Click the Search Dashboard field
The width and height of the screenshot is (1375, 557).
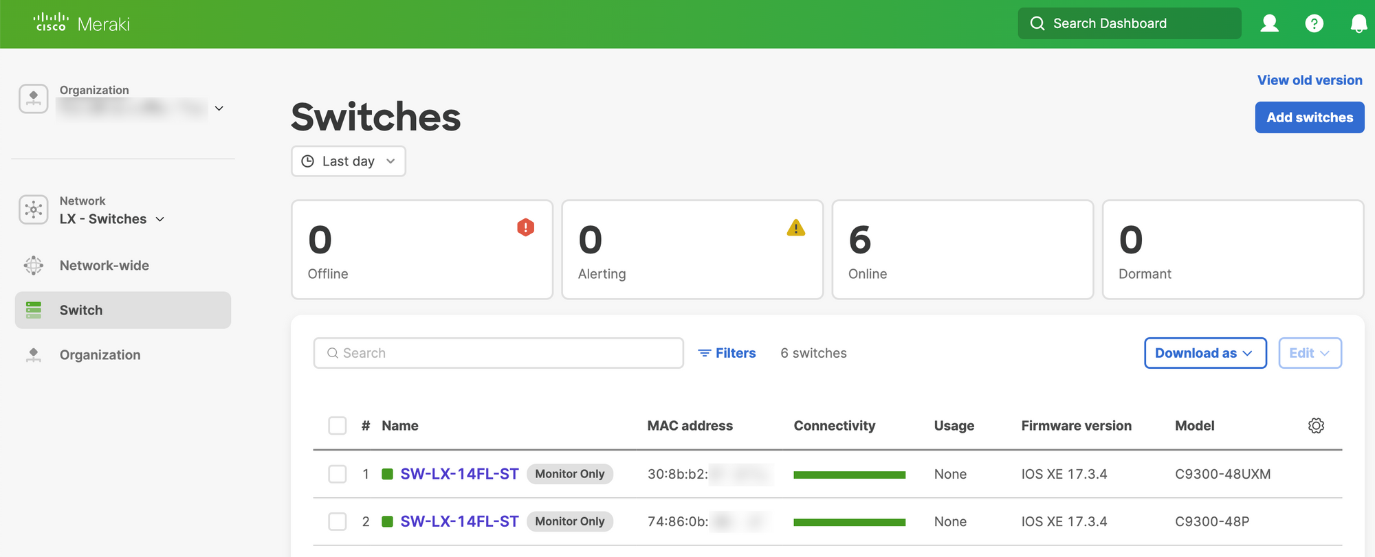point(1130,23)
